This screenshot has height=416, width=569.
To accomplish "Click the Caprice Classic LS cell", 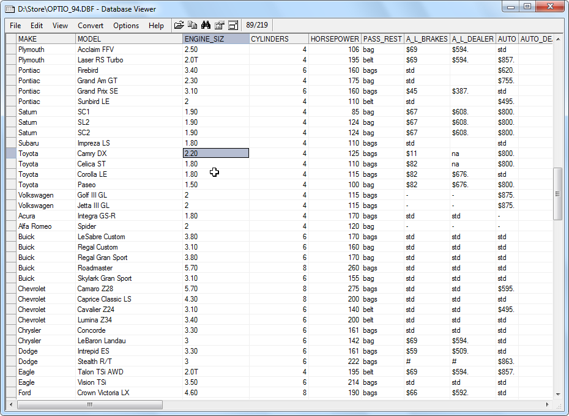I will [x=129, y=299].
